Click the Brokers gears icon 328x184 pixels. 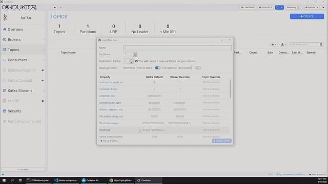pos(5,39)
